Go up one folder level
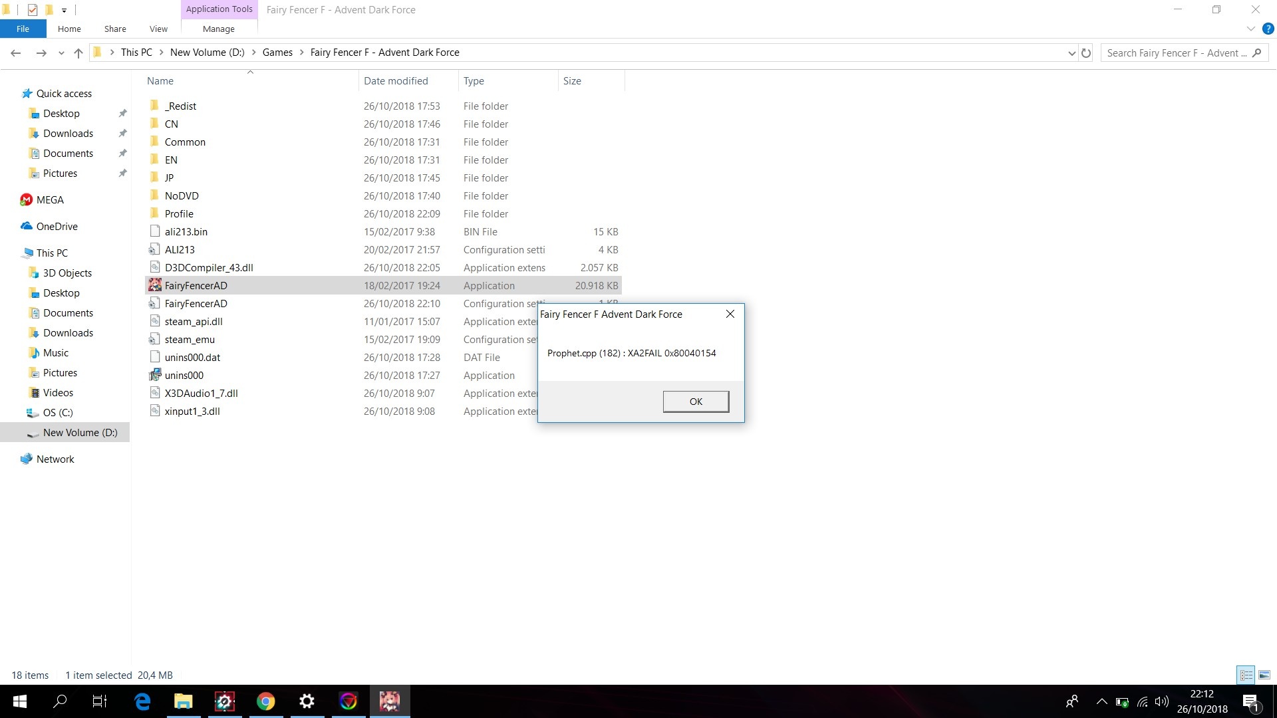Image resolution: width=1277 pixels, height=718 pixels. [x=78, y=53]
